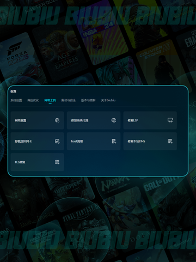Click the 修复LSP label
Screen dimensions: 196x262
(x=133, y=120)
